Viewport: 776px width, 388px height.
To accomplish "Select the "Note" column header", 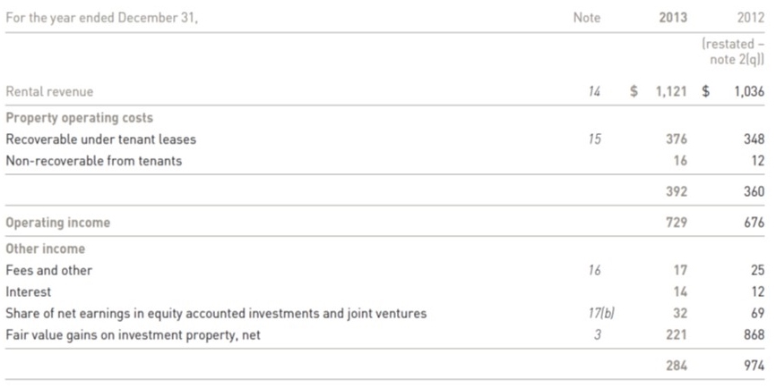I will (x=587, y=17).
